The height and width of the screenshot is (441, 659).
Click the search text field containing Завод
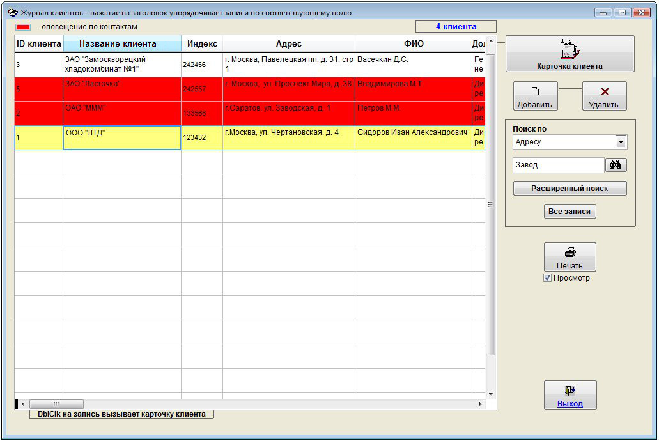point(558,165)
